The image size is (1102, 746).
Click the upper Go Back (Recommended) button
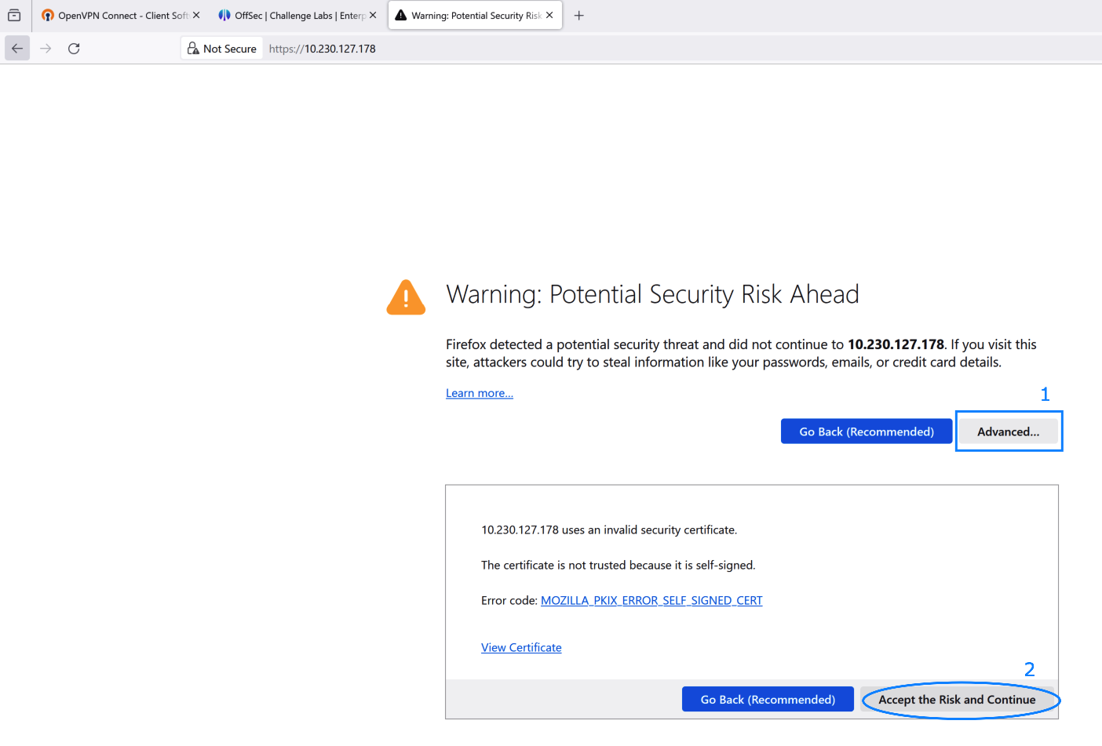tap(867, 431)
